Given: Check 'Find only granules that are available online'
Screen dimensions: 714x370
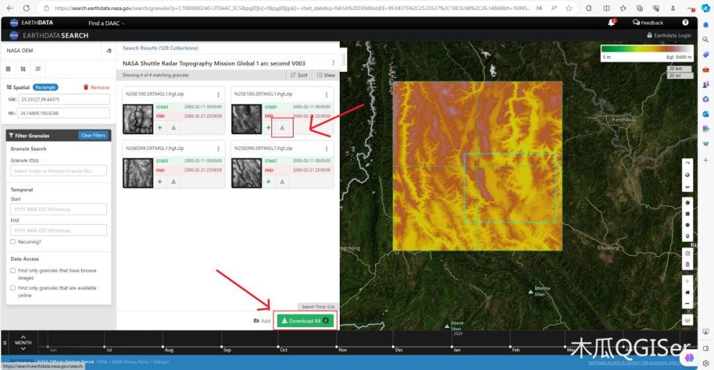Looking at the screenshot, I should [x=13, y=288].
